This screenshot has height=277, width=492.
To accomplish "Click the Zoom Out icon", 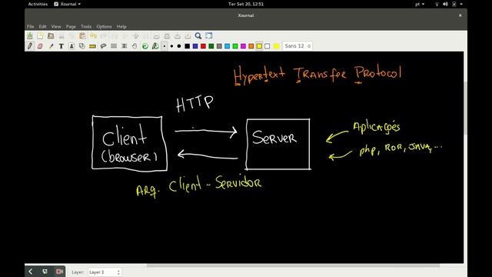I will tap(156, 36).
